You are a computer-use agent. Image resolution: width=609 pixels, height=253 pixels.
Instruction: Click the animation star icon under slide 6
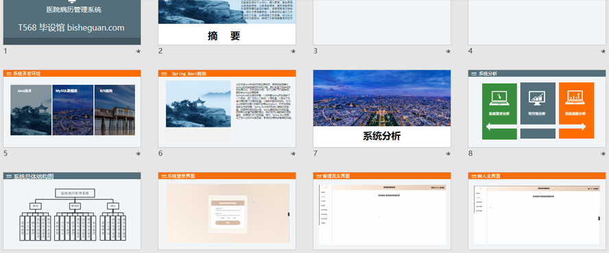coord(293,154)
